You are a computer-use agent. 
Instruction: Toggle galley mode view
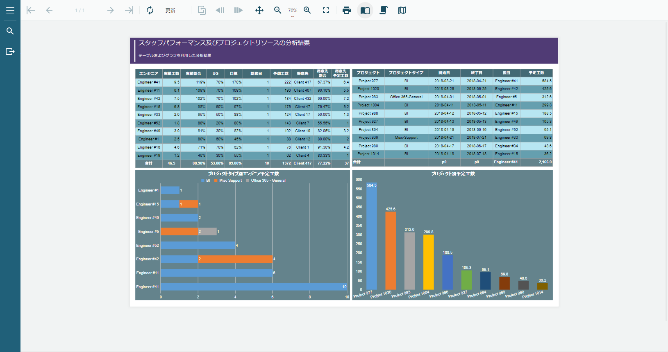coord(402,10)
